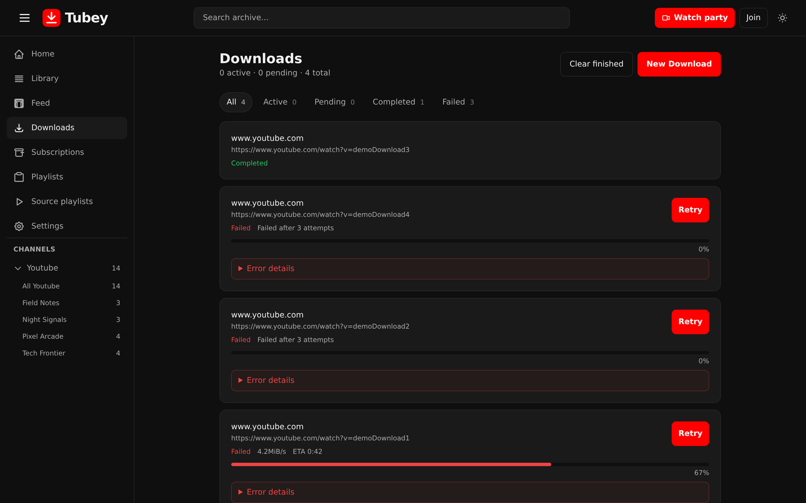Retry the demoDownload4 download
This screenshot has height=503, width=806.
690,210
